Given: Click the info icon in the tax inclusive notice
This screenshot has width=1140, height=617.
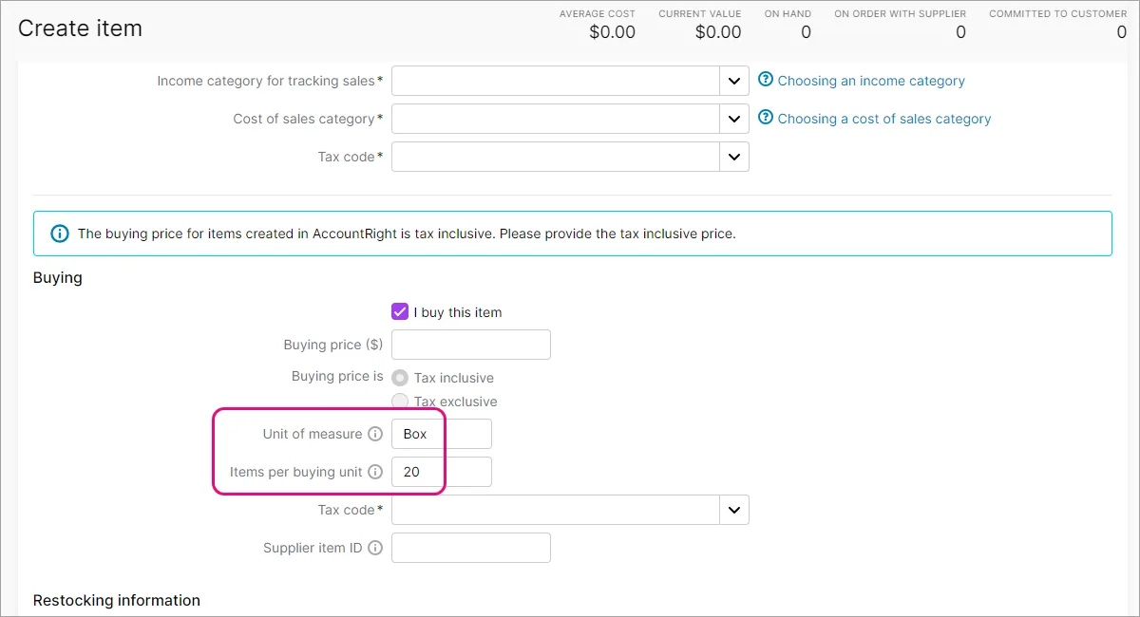Looking at the screenshot, I should [60, 234].
